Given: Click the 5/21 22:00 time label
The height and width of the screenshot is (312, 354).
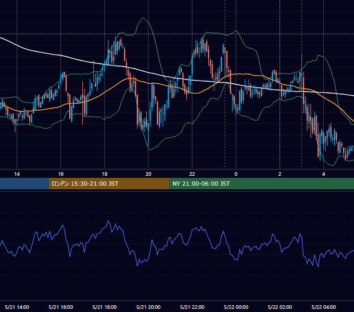Looking at the screenshot, I should click(192, 307).
